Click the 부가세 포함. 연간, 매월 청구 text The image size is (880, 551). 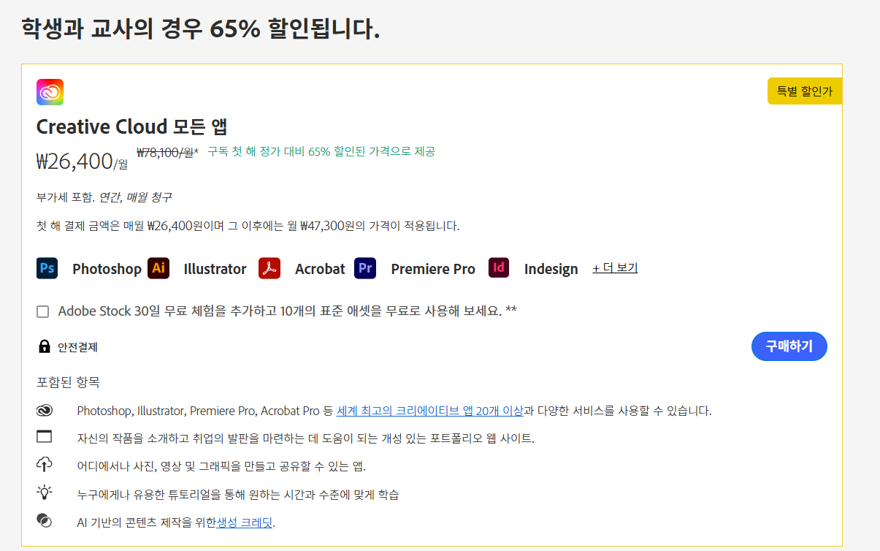pos(104,197)
